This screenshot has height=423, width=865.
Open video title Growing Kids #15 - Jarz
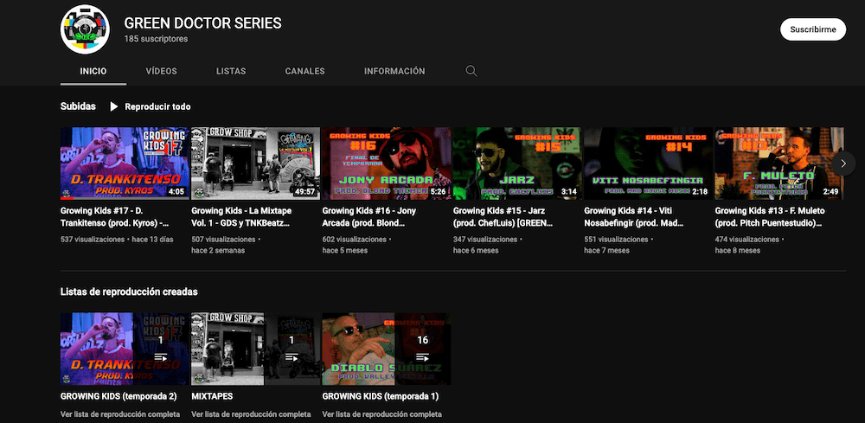tap(503, 217)
